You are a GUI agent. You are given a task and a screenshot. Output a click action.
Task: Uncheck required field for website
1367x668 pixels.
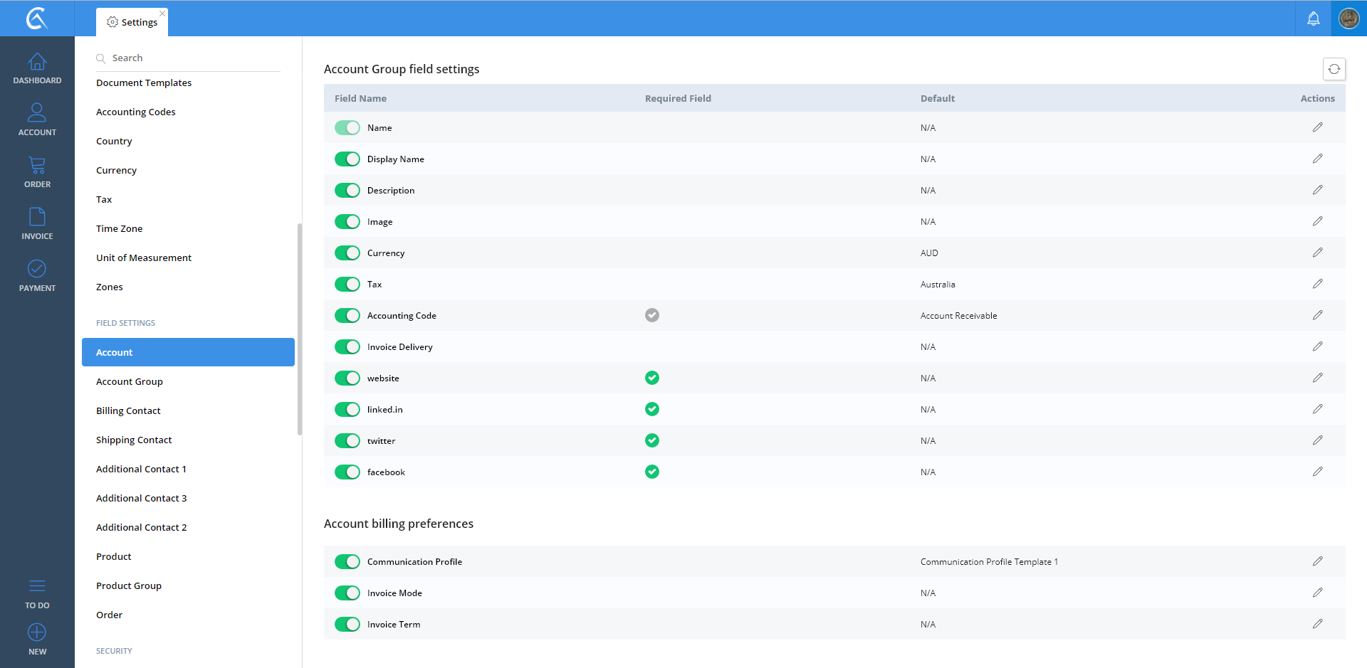click(x=651, y=378)
